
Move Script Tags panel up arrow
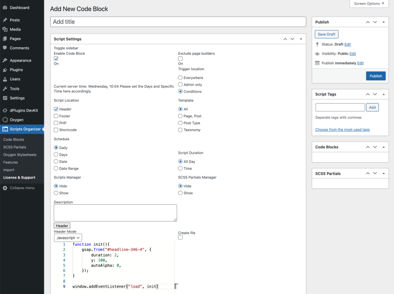(x=367, y=94)
